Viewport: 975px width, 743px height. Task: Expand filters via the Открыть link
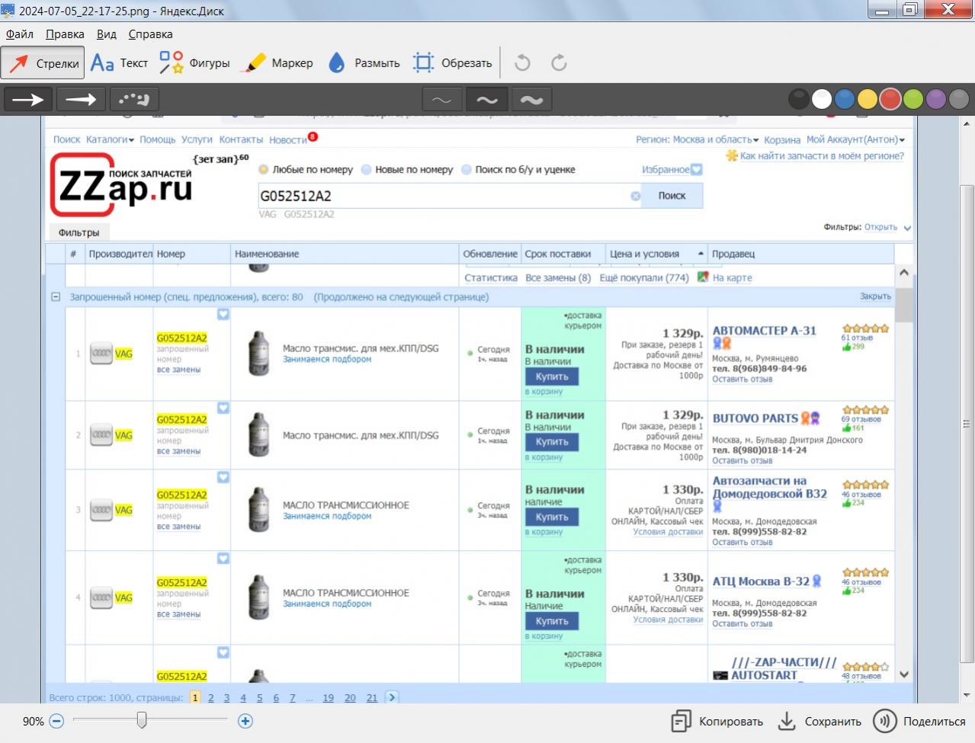click(x=880, y=227)
